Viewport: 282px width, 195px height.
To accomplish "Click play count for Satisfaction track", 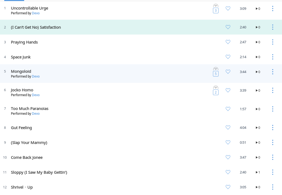I will coord(258,27).
